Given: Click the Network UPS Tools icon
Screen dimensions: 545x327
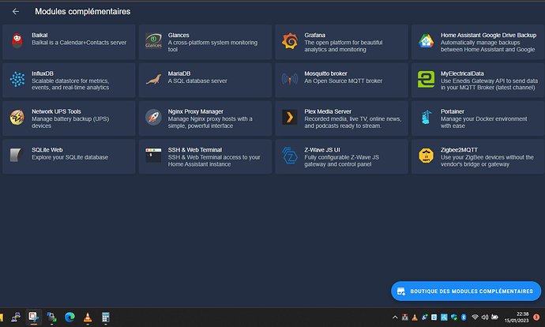Looking at the screenshot, I should tap(17, 118).
